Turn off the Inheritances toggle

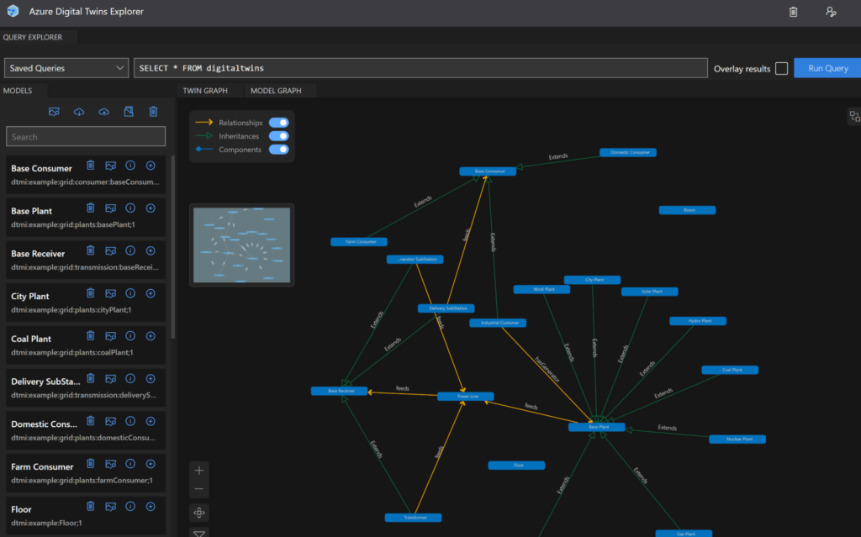click(x=278, y=136)
